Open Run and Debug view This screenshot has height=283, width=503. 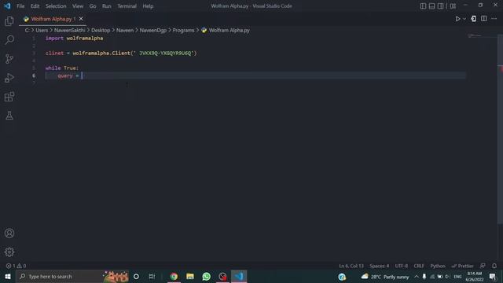coord(9,78)
